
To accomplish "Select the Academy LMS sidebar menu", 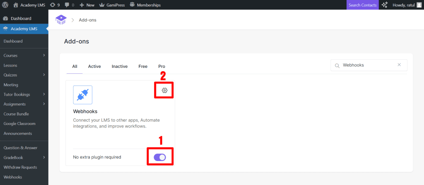I will (x=24, y=29).
